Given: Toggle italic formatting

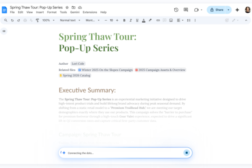Looking at the screenshot, I should pyautogui.click(x=131, y=20).
